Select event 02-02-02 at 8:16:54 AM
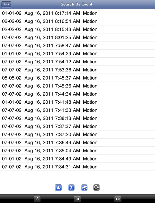The height and width of the screenshot is (203, 155). tap(77, 21)
